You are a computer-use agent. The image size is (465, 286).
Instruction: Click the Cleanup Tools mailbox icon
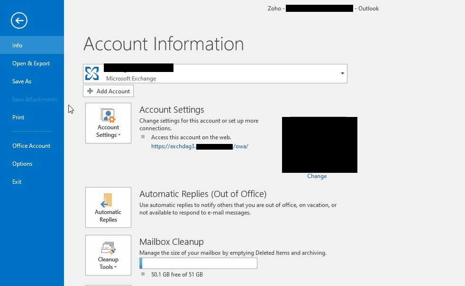[108, 248]
